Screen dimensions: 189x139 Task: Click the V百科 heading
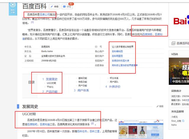click(x=175, y=54)
